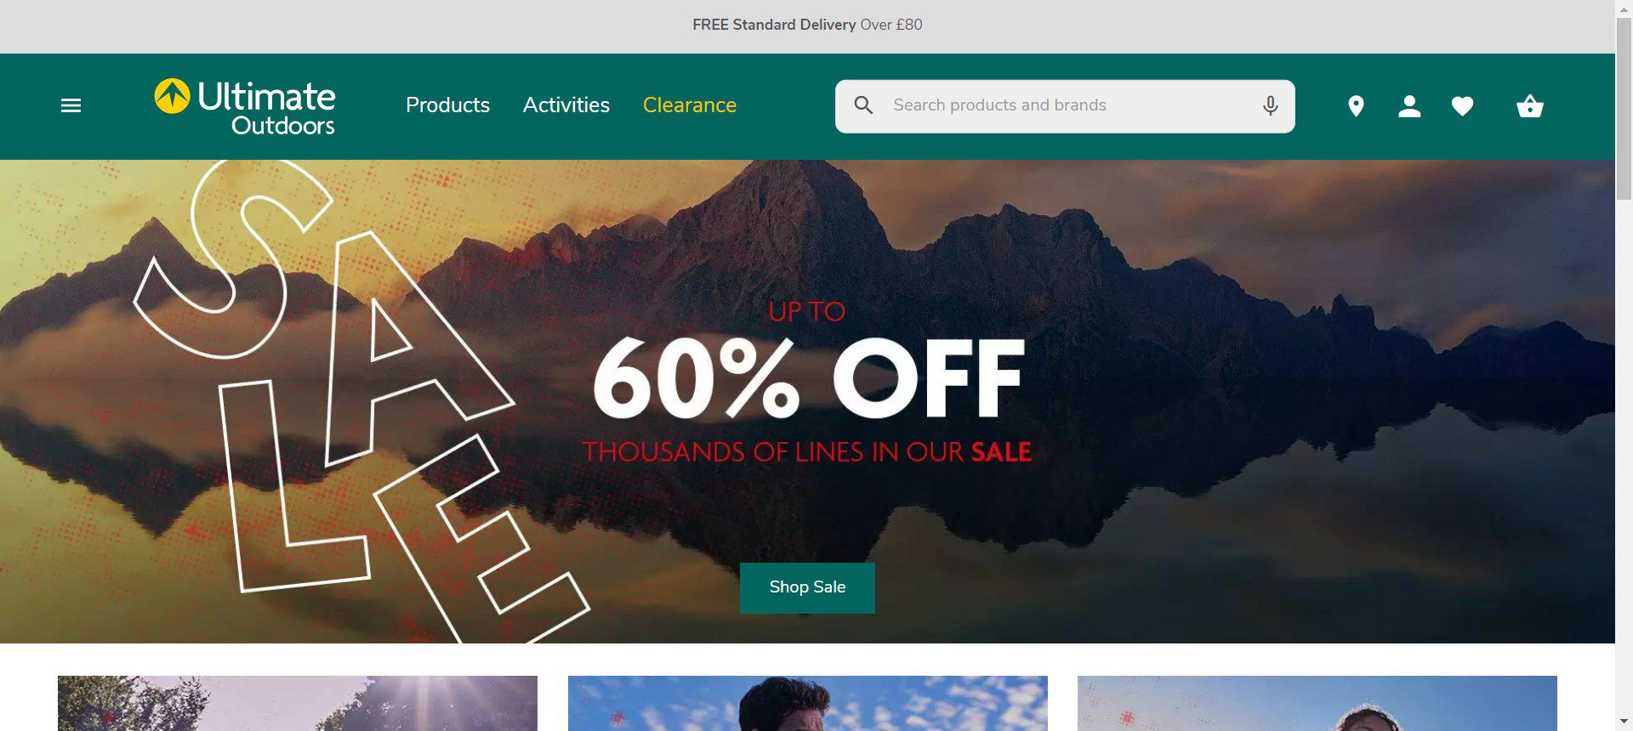The image size is (1633, 731).
Task: Open the Activities menu
Action: pyautogui.click(x=566, y=105)
